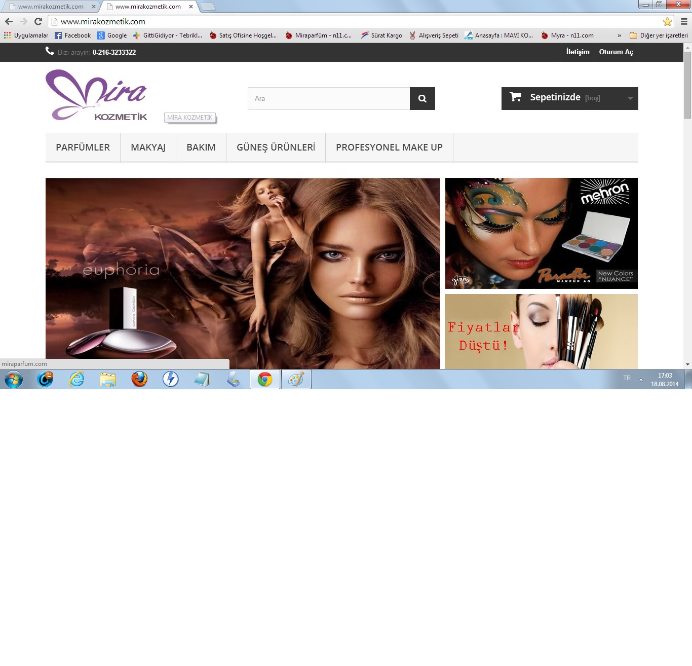The width and height of the screenshot is (692, 666).
Task: Open the GittiGidiyor bookmark
Action: tap(168, 35)
